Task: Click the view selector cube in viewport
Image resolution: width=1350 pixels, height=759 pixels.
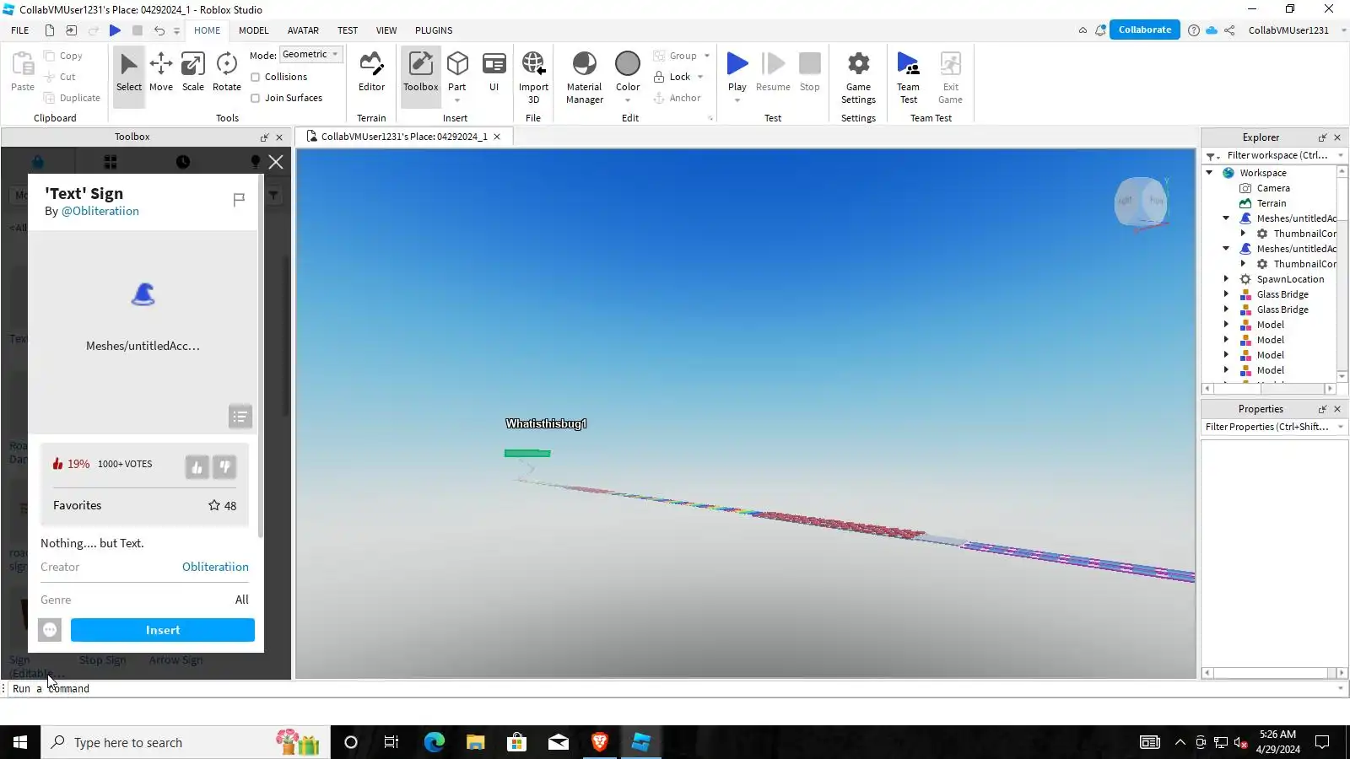Action: click(1141, 202)
